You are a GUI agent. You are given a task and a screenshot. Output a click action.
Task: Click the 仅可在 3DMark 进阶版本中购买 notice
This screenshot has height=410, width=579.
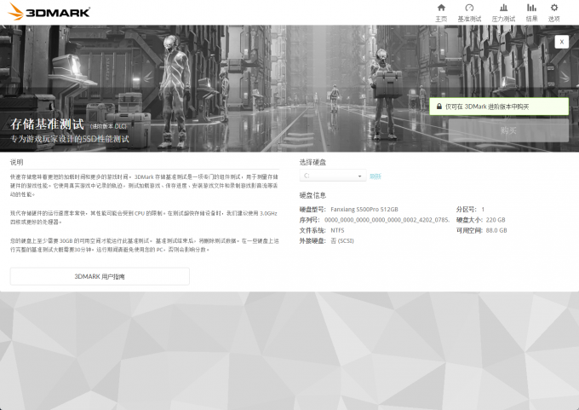coord(499,107)
